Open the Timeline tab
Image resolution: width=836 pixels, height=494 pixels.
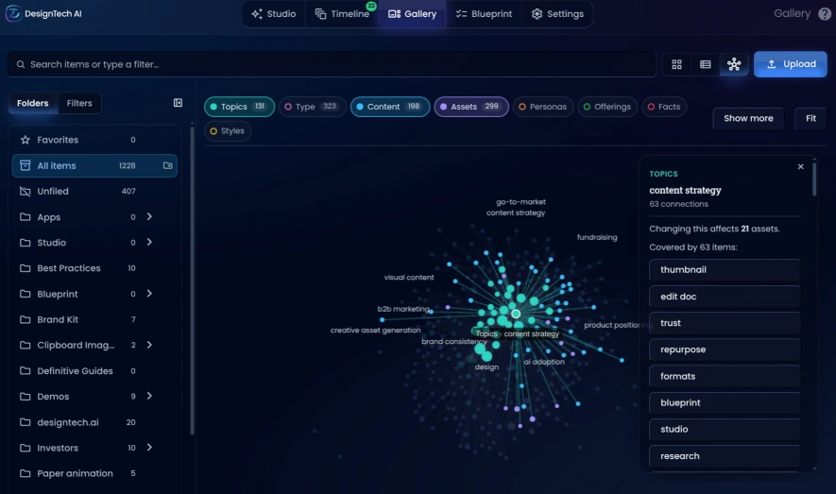tap(342, 14)
